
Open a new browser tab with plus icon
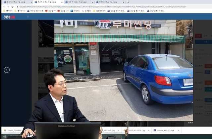[128, 2]
